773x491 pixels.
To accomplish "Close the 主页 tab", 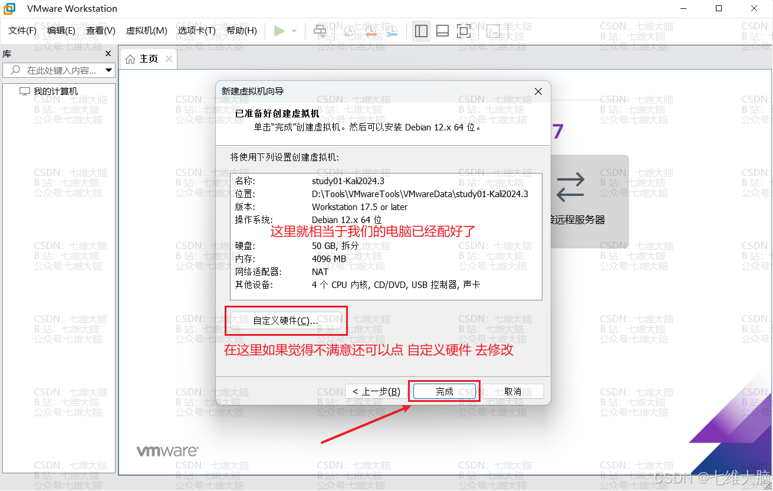I will pyautogui.click(x=169, y=59).
